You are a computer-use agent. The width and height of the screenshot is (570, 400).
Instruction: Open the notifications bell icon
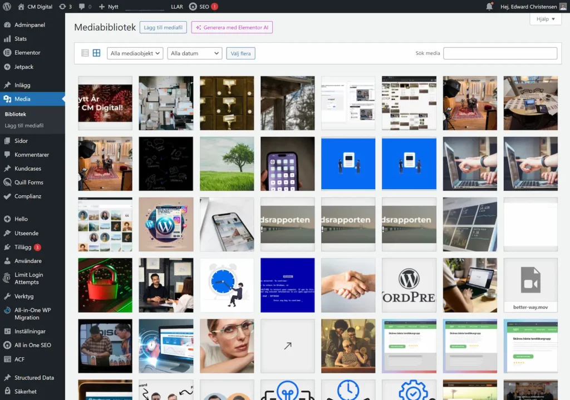coord(490,7)
